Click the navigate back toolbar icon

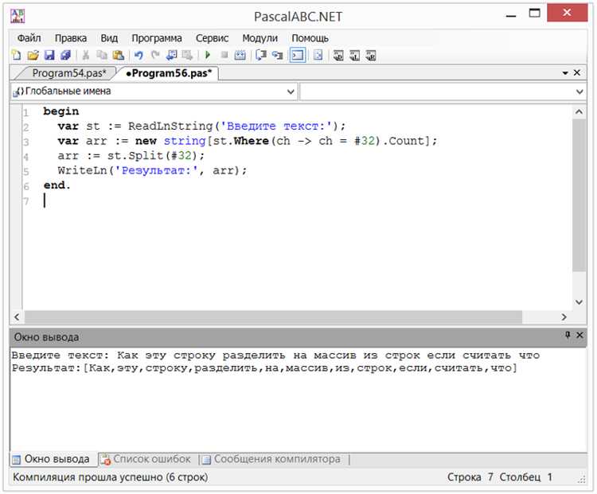point(171,56)
